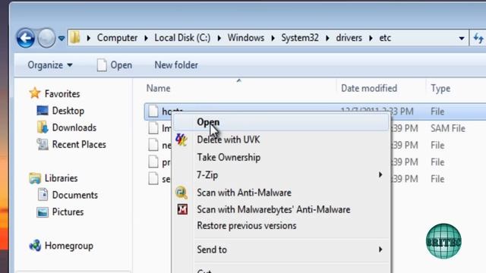
Task: Navigate to System32 breadcrumb
Action: (x=300, y=38)
